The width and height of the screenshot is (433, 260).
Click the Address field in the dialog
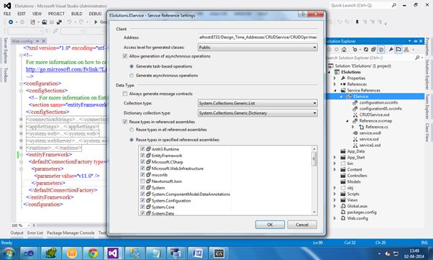(x=257, y=37)
